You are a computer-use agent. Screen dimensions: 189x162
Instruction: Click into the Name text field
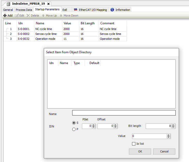tap(124, 113)
